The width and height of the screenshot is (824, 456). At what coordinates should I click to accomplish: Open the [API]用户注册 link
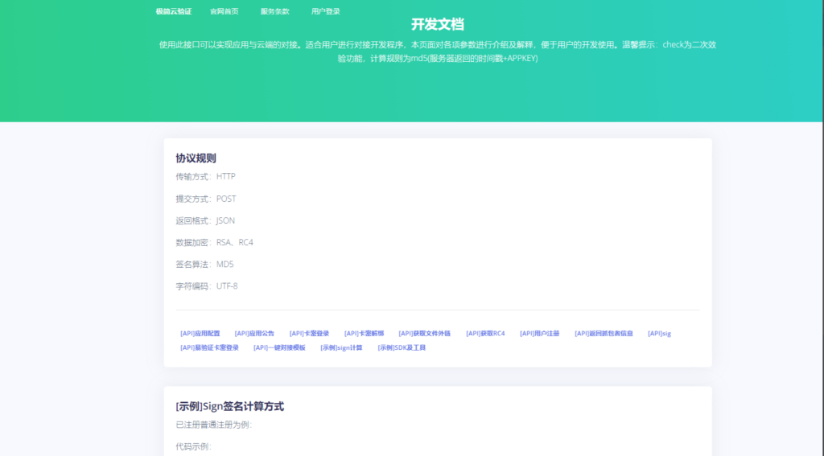pos(540,334)
